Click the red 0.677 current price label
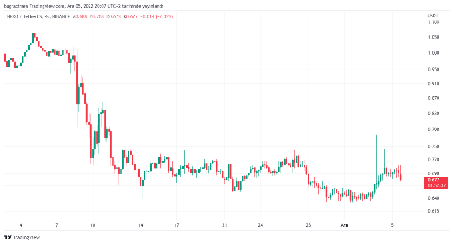 pos(434,180)
